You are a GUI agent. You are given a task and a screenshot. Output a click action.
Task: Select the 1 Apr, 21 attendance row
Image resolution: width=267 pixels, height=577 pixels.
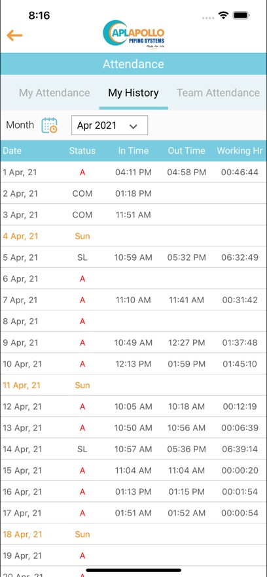click(x=133, y=173)
